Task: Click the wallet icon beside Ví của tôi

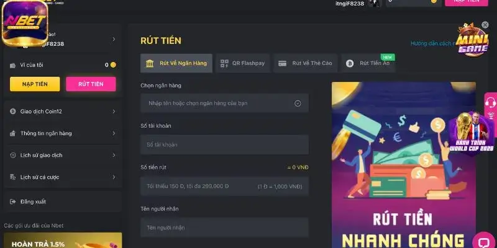Action: point(12,65)
